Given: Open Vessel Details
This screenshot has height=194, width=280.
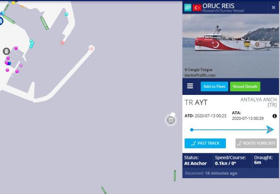Looking at the screenshot, I should pyautogui.click(x=245, y=86).
